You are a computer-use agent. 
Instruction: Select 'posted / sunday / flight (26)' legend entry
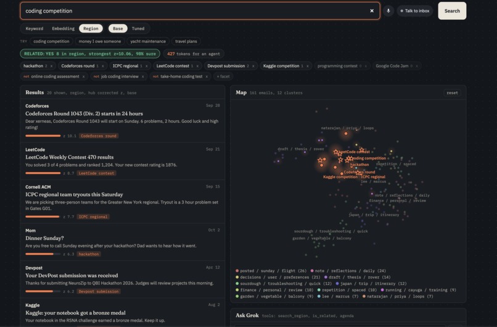coord(271,271)
